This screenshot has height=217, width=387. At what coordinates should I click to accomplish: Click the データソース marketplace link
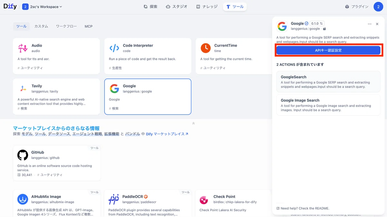(59, 134)
